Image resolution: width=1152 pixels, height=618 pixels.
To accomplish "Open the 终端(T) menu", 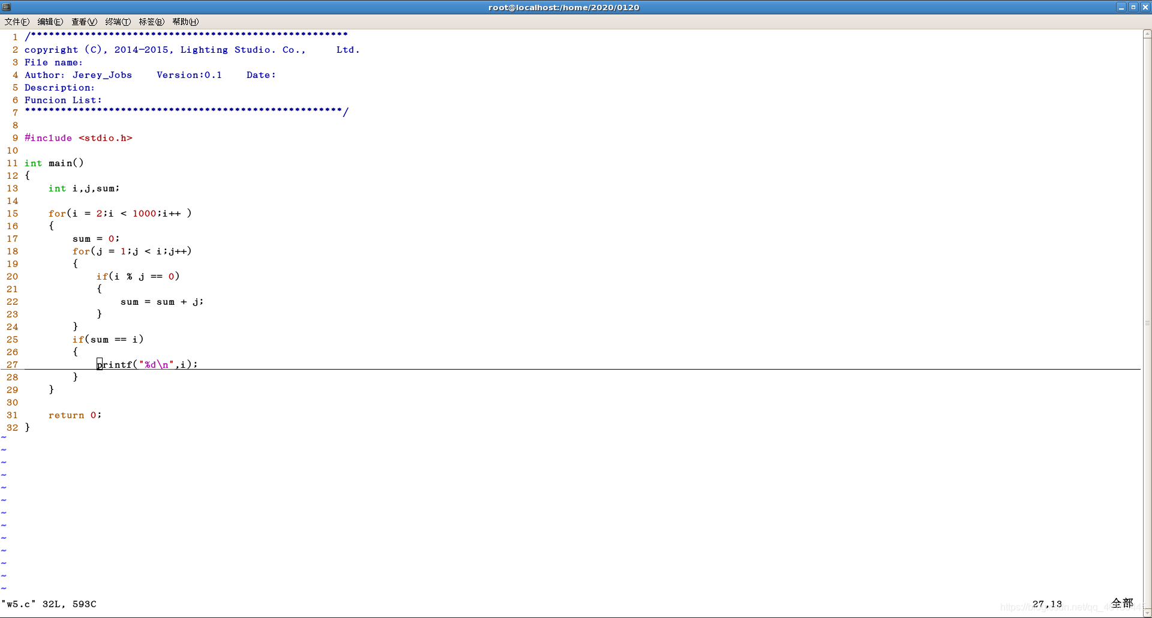I will point(118,22).
